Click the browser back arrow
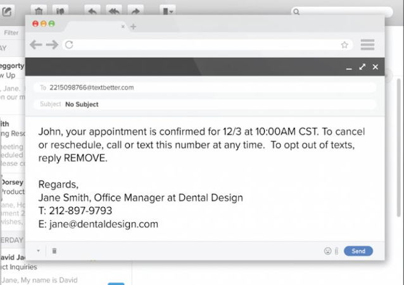 (36, 45)
